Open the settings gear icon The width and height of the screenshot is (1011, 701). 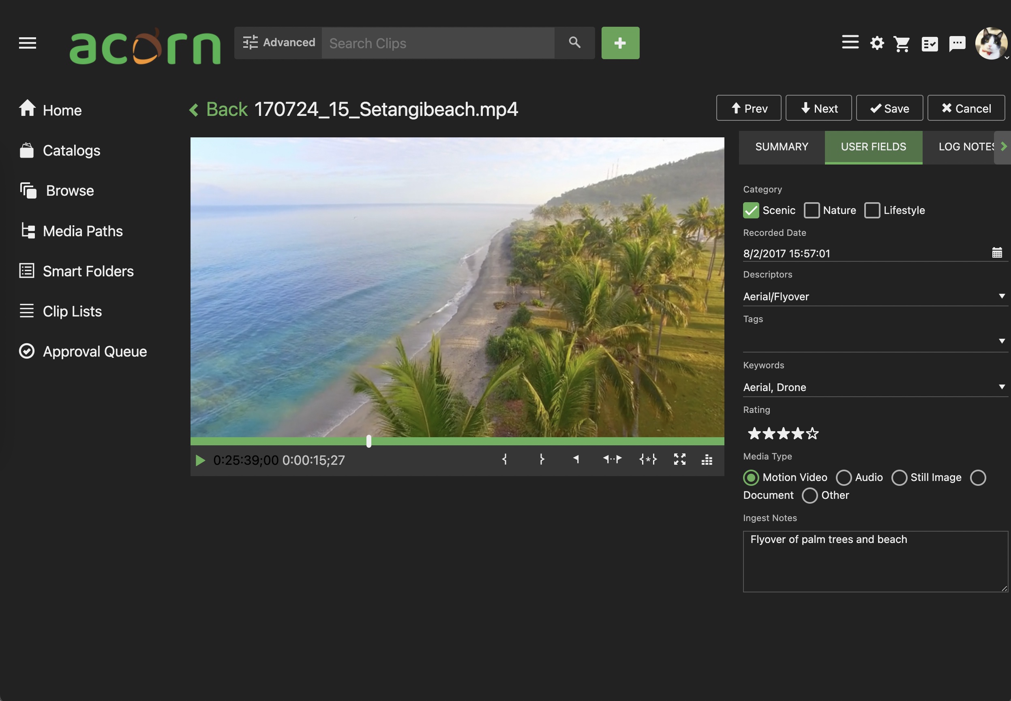(x=876, y=43)
